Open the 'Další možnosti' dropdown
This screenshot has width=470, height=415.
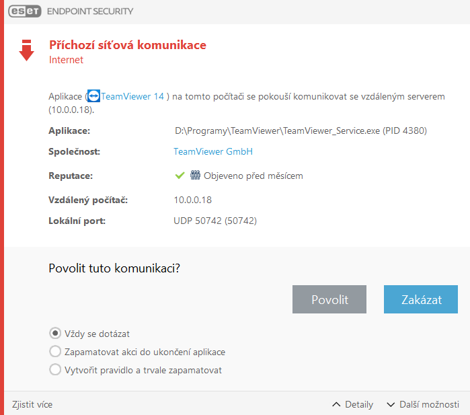pyautogui.click(x=423, y=404)
